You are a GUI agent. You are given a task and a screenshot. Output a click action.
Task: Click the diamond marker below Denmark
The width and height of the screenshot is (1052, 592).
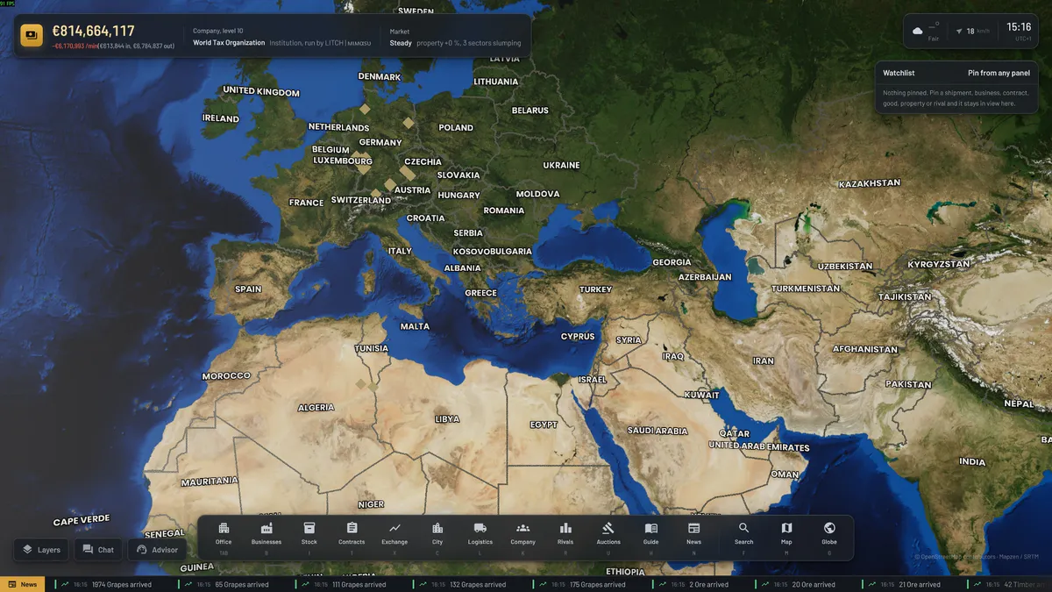[365, 109]
